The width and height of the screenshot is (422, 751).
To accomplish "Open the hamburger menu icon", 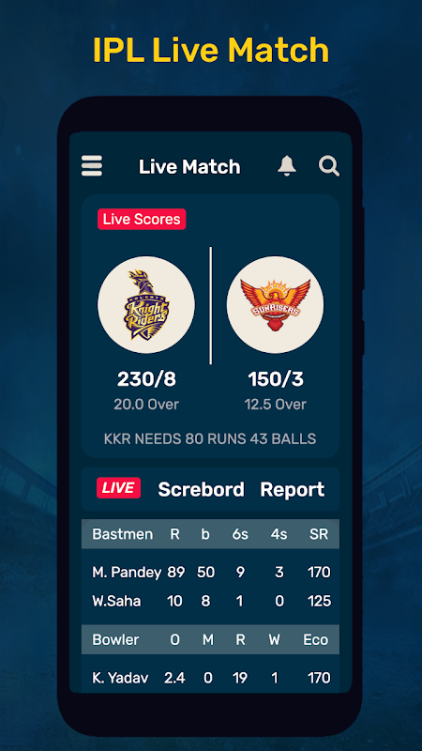I will (x=92, y=166).
